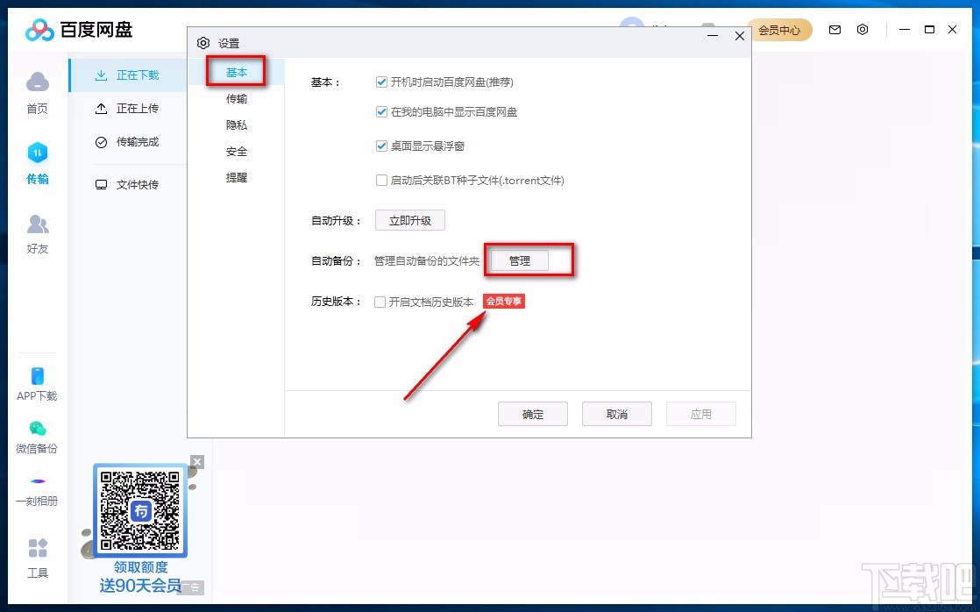Click the 管理 auto-backup button

(x=519, y=260)
